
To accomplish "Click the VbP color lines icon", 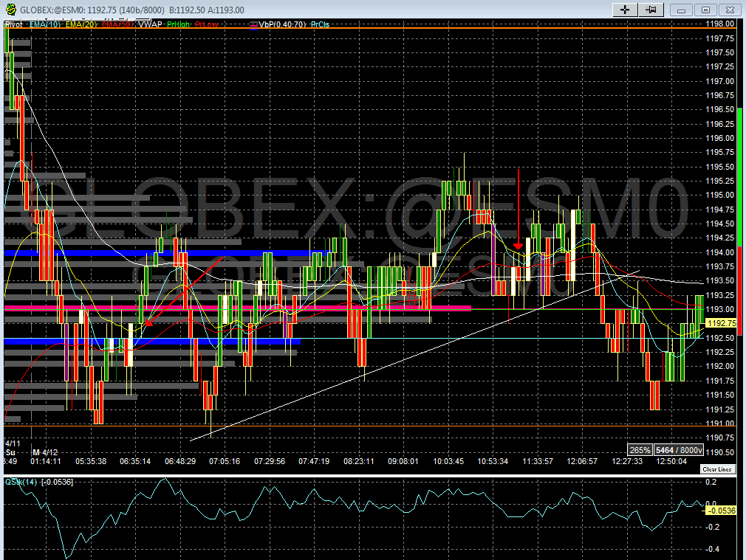I will 253,25.
